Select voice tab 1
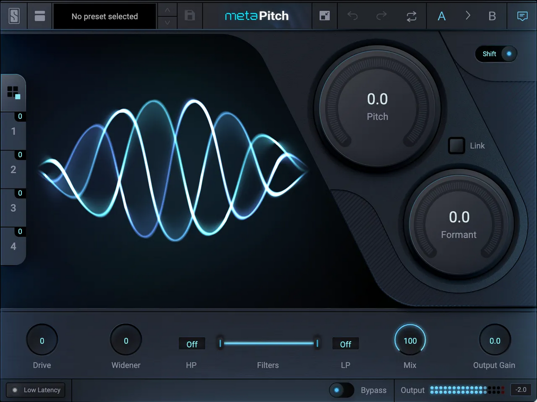537x402 pixels. [13, 131]
